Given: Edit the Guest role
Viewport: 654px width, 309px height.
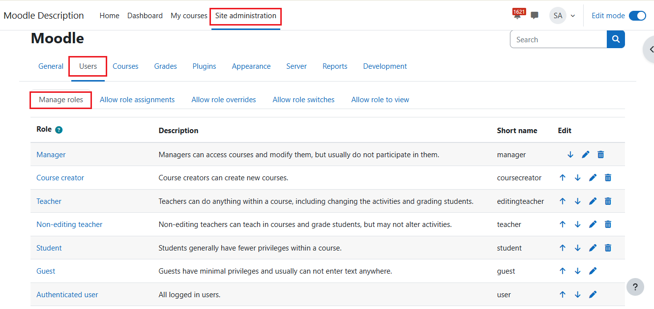Looking at the screenshot, I should pos(593,271).
